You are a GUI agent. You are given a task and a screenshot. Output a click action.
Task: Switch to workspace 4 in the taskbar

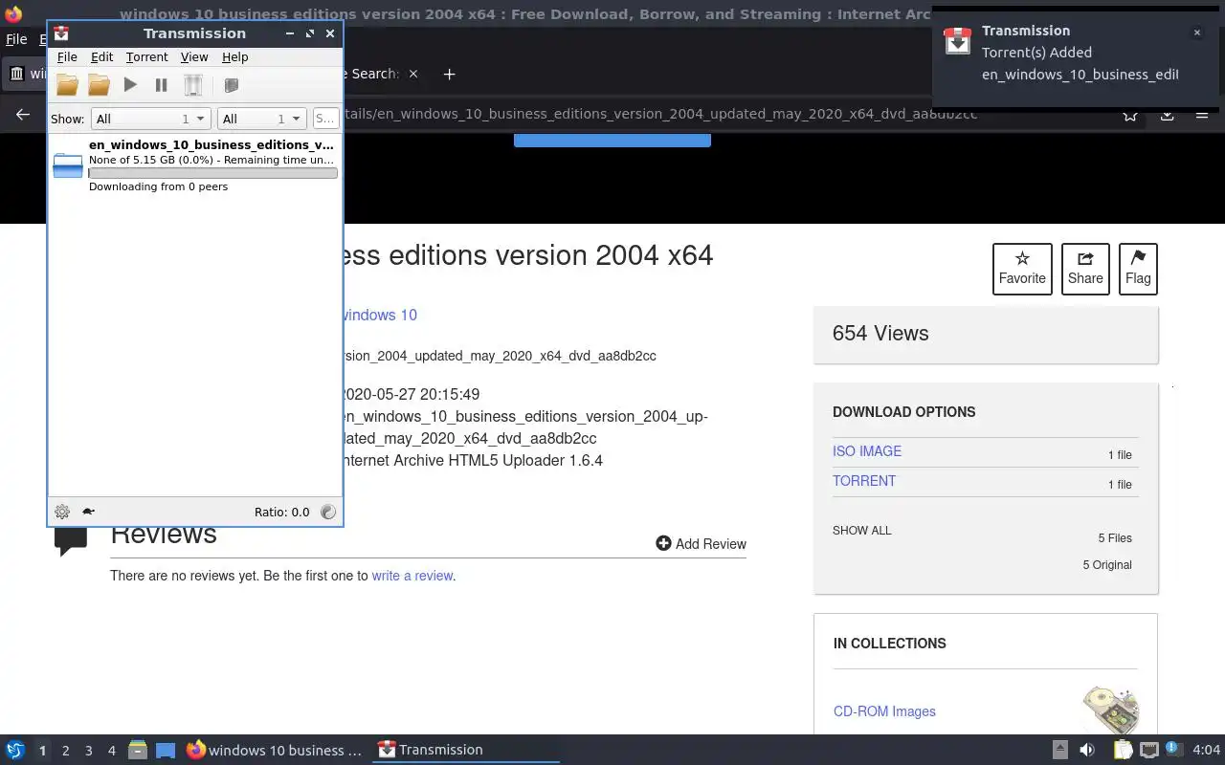click(111, 751)
